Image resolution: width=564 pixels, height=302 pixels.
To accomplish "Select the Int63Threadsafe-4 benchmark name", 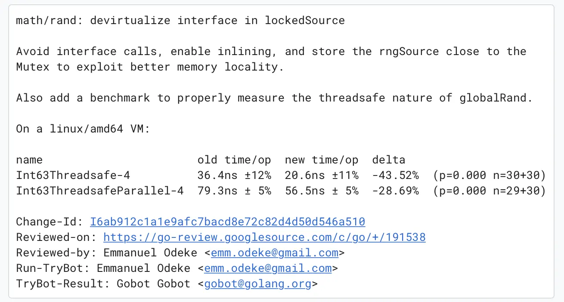I will click(x=73, y=176).
